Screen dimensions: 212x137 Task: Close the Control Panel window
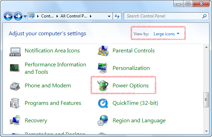(x=201, y=4)
